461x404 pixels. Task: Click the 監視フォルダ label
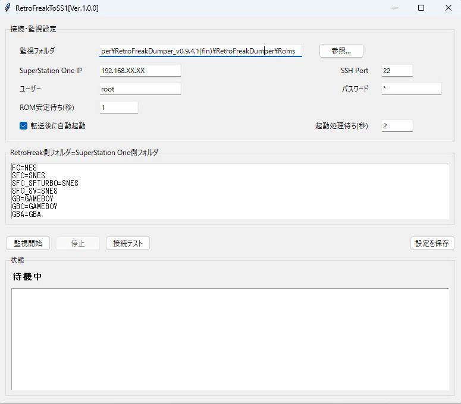point(37,50)
